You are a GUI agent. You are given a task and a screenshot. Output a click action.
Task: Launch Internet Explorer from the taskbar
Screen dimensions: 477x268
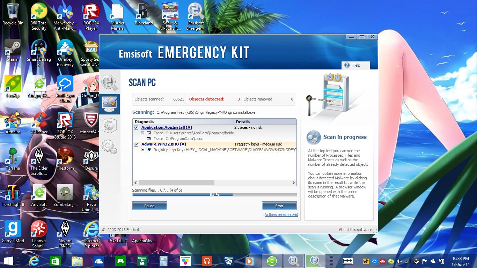click(x=34, y=261)
